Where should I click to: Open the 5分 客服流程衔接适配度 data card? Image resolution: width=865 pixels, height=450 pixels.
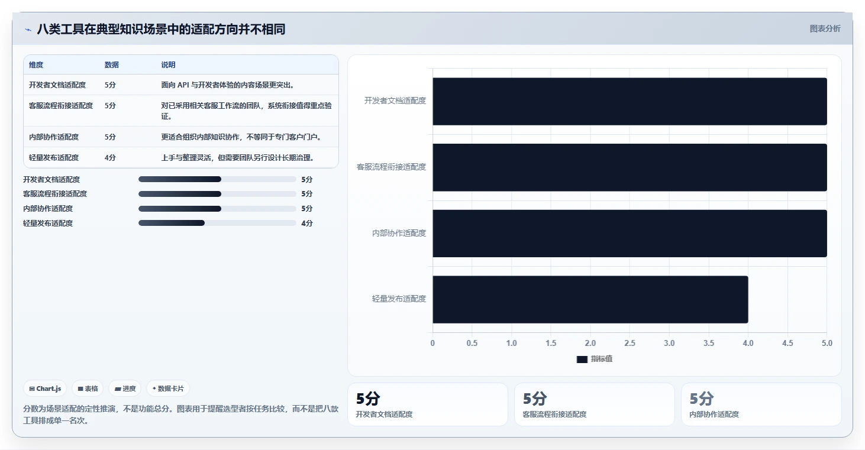[x=595, y=404]
